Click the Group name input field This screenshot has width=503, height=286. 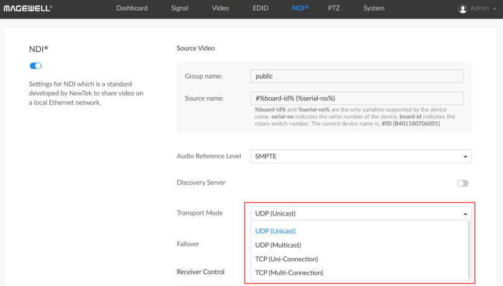tap(357, 76)
